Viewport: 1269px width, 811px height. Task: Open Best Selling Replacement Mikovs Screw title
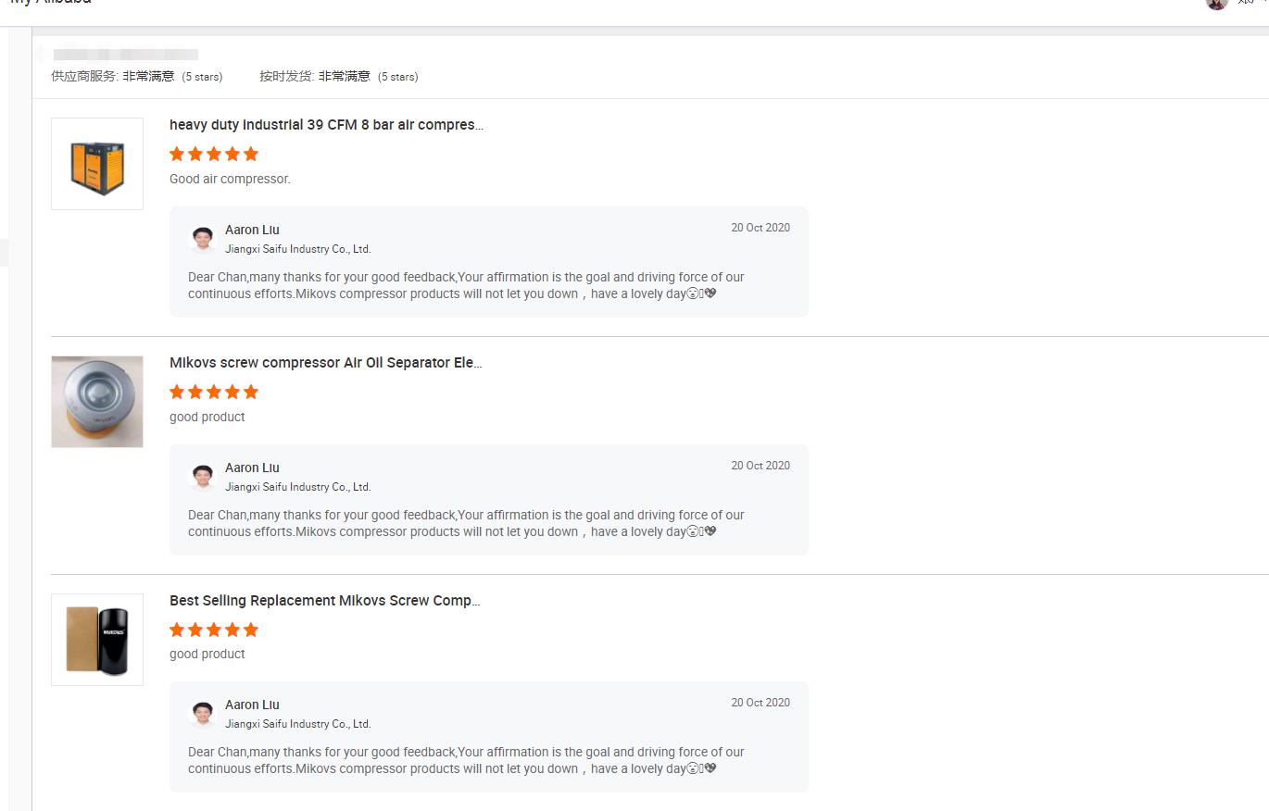point(324,600)
